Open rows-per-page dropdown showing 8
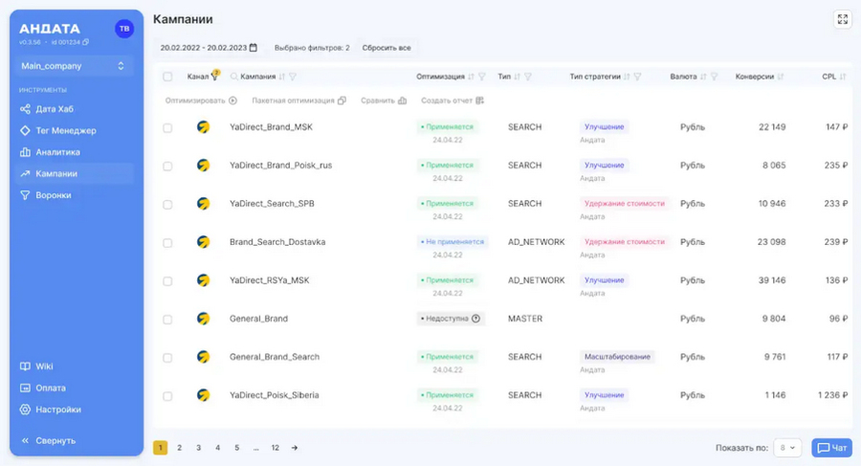861x466 pixels. 787,448
